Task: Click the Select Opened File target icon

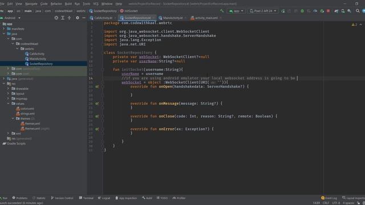Action: point(56,18)
